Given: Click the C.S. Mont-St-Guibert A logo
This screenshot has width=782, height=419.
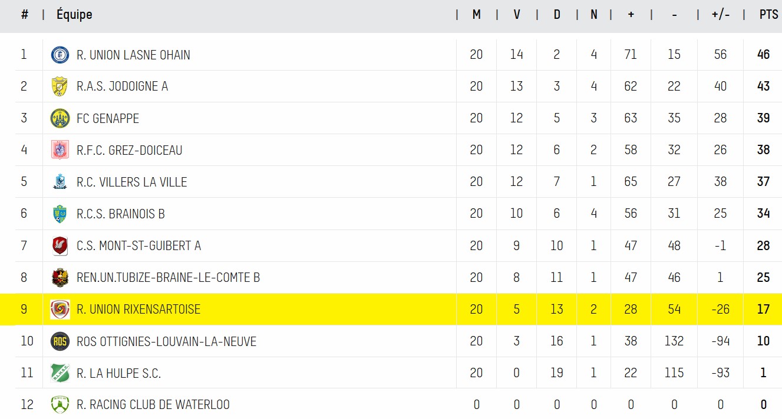Looking at the screenshot, I should (60, 245).
